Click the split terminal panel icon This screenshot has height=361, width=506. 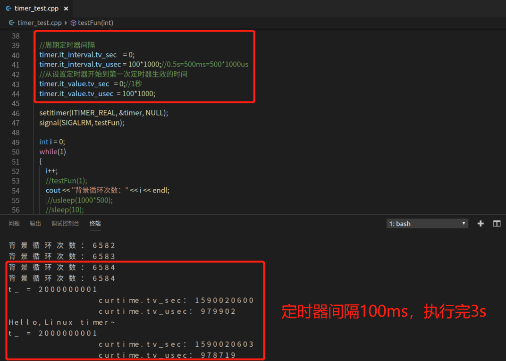click(x=497, y=223)
